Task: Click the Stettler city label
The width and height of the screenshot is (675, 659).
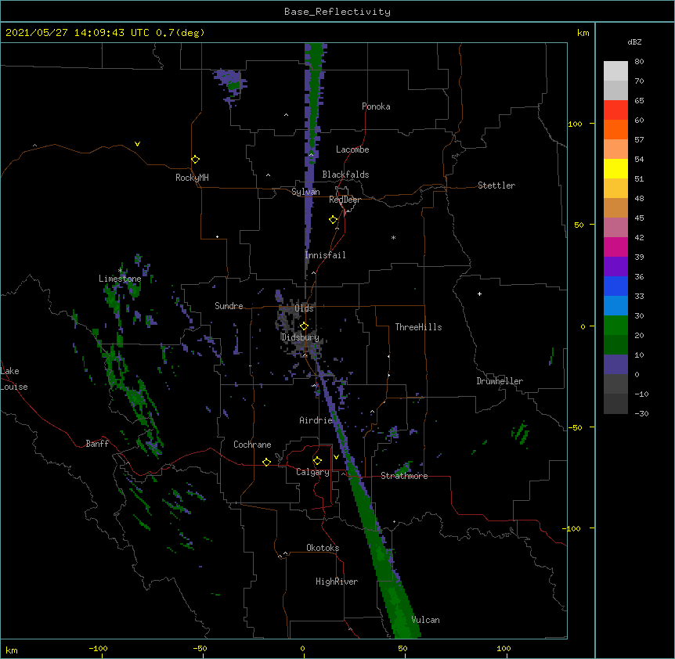Action: tap(496, 185)
